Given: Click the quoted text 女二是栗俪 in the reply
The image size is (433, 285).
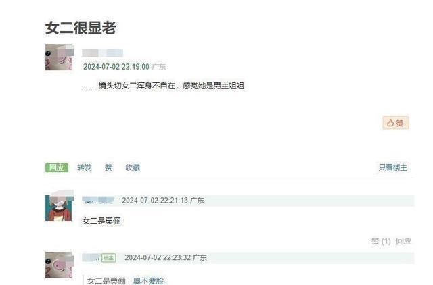Looking at the screenshot, I should (106, 281).
